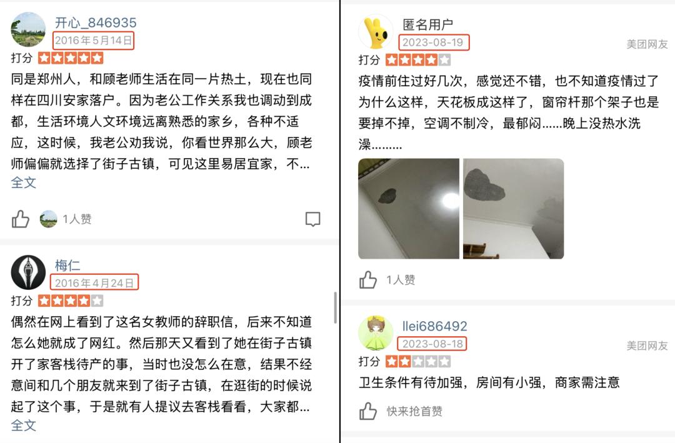Open comments on 开心_846935's review
This screenshot has width=675, height=443.
tap(312, 219)
